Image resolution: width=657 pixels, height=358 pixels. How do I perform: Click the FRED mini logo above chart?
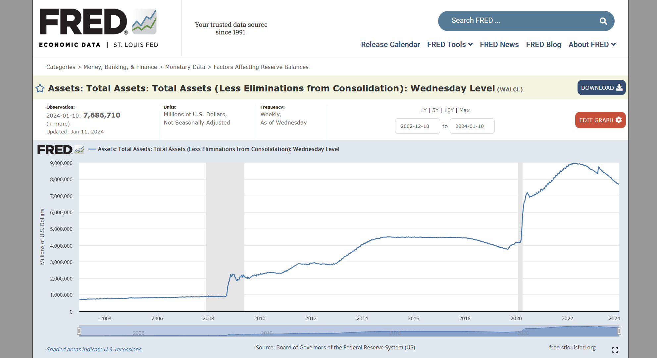tap(61, 150)
